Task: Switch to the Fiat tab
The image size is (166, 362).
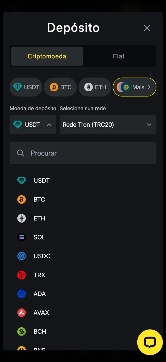Action: coord(118,56)
